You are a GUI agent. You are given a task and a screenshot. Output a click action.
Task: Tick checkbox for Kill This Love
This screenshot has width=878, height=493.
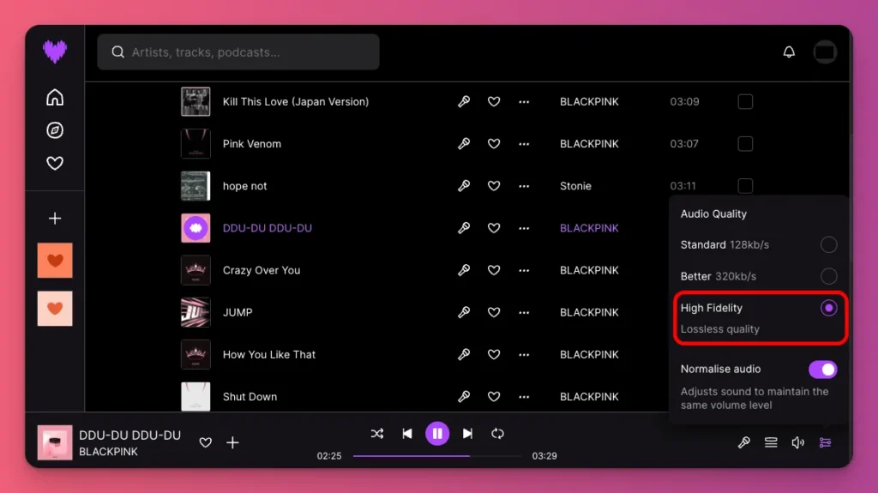point(745,101)
